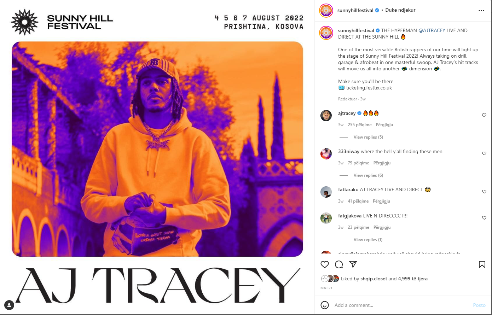Like fatgjakova's comment heart
Screen dimensions: 492x315
click(x=484, y=218)
